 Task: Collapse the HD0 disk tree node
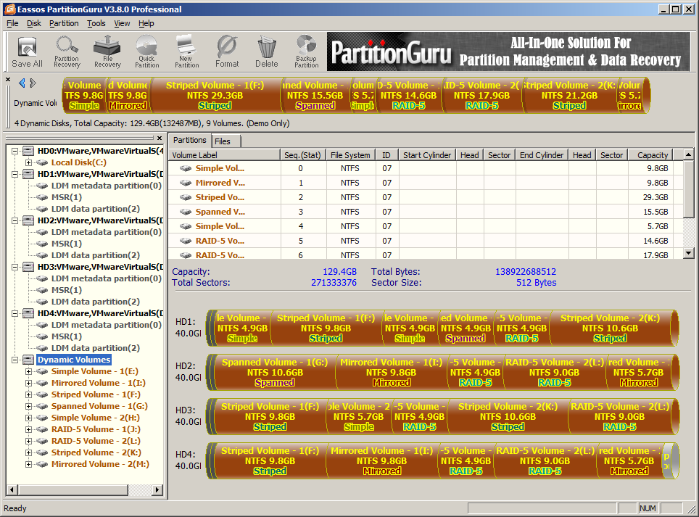click(x=15, y=151)
